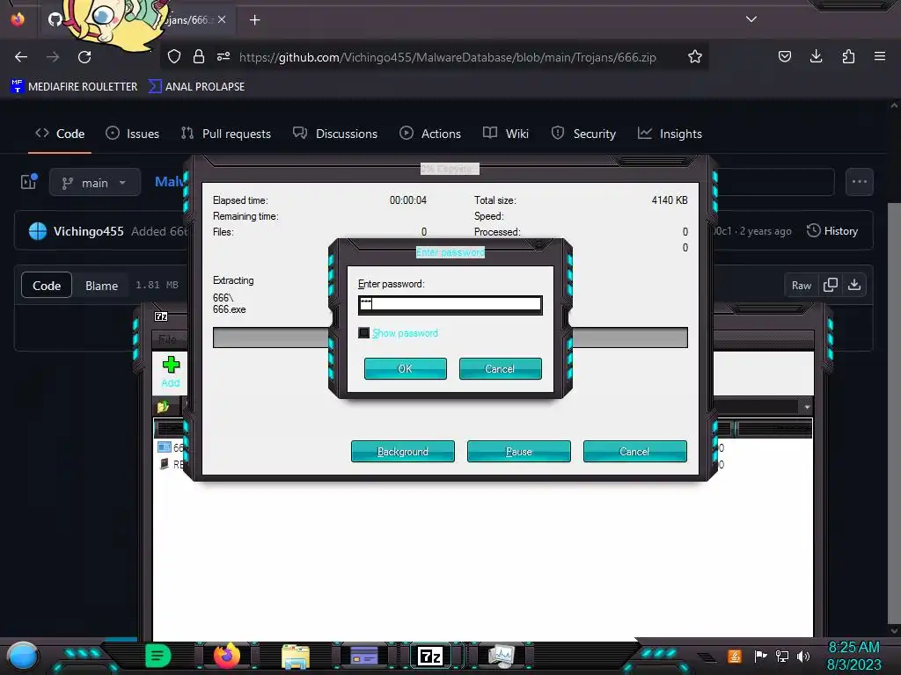Go back with the browser back arrow
This screenshot has width=901, height=675.
21,57
